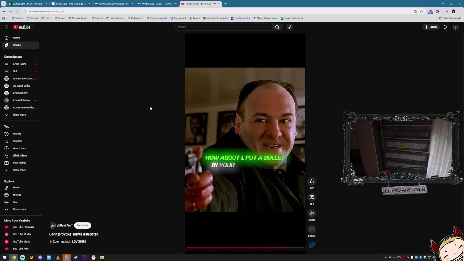Image resolution: width=464 pixels, height=261 pixels.
Task: Open File Explorer from the taskbar
Action: tap(102, 257)
